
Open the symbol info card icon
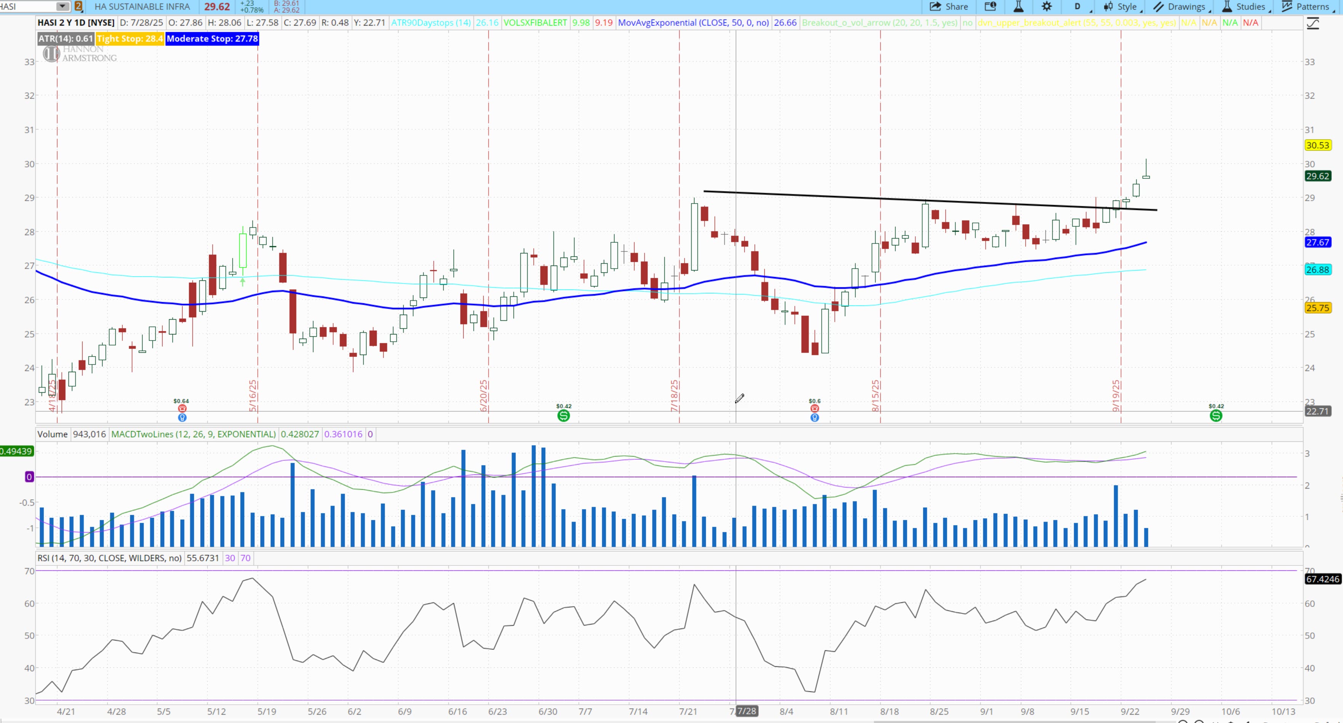pos(990,7)
